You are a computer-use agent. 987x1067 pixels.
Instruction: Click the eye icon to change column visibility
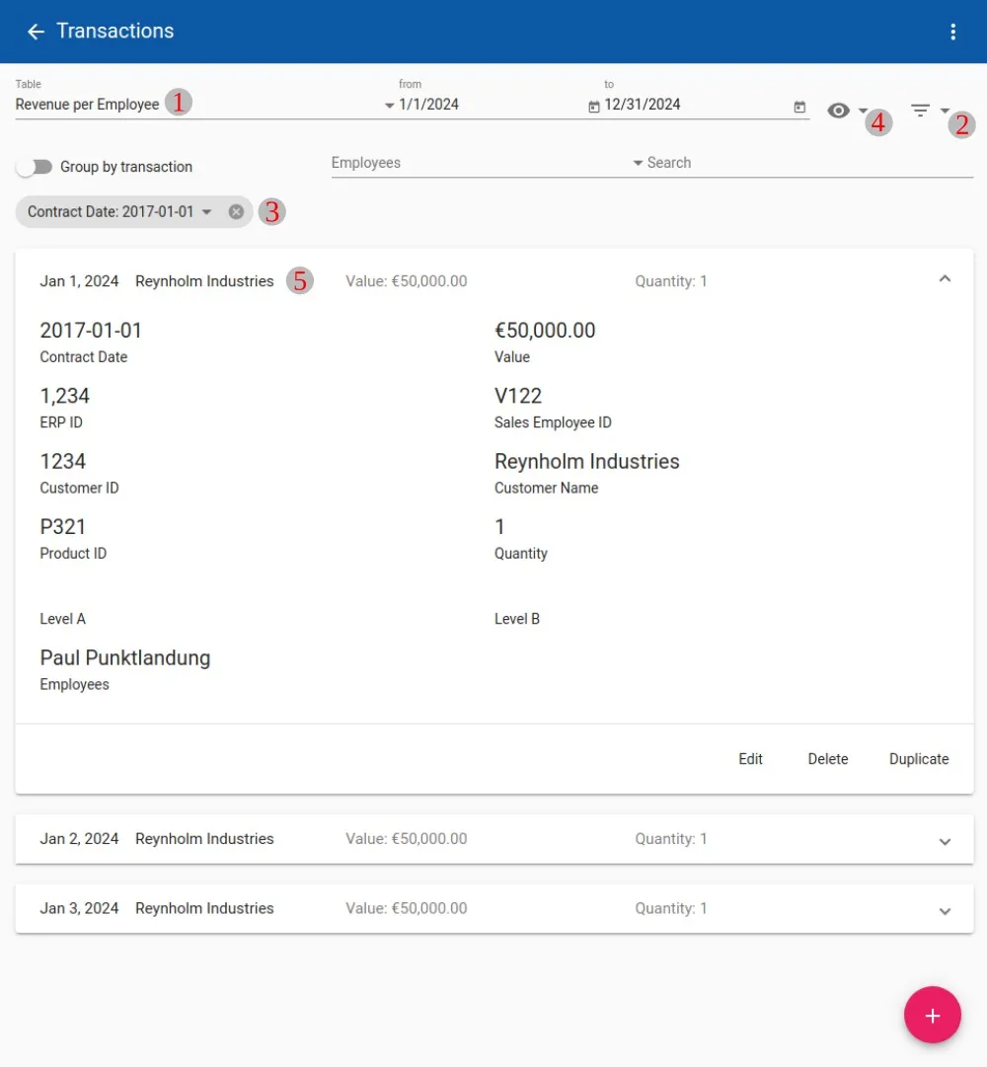(x=838, y=111)
